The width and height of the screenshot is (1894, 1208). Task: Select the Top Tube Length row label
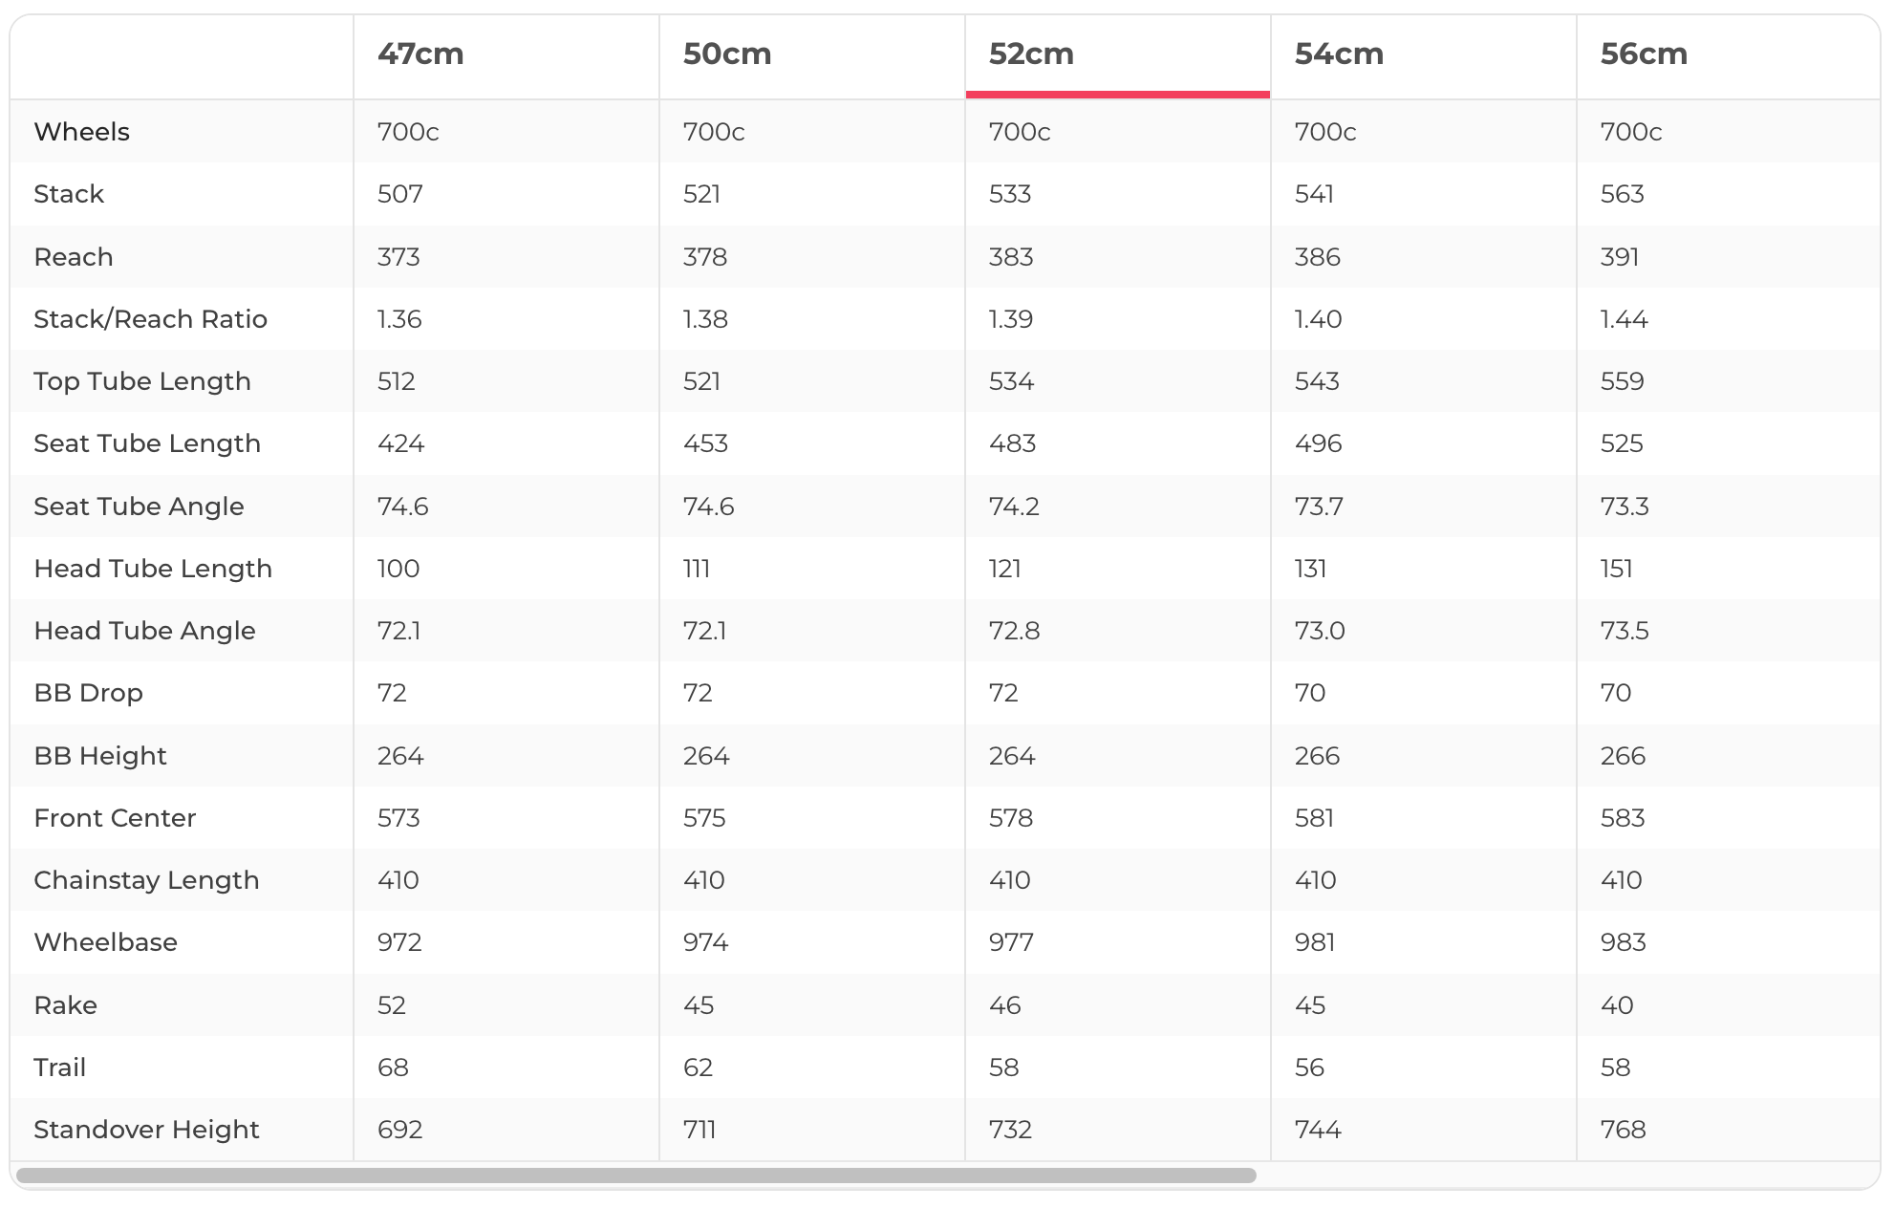[142, 381]
